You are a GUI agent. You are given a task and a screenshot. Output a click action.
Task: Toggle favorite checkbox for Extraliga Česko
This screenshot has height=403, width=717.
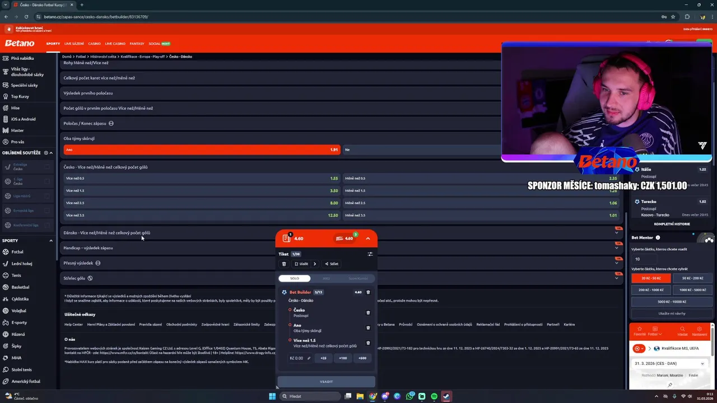pyautogui.click(x=47, y=167)
